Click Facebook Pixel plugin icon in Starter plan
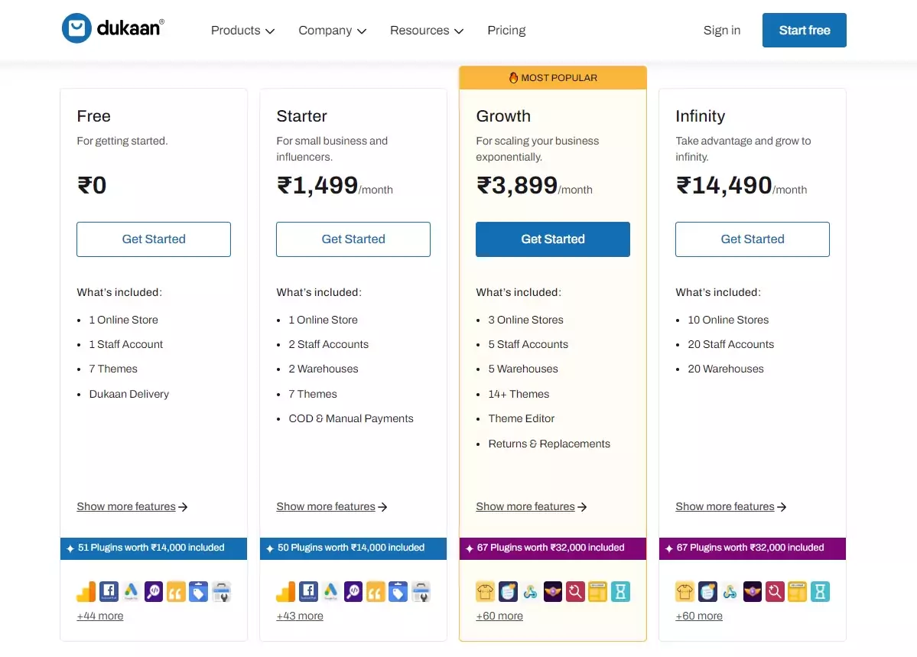The height and width of the screenshot is (657, 917). click(x=308, y=591)
